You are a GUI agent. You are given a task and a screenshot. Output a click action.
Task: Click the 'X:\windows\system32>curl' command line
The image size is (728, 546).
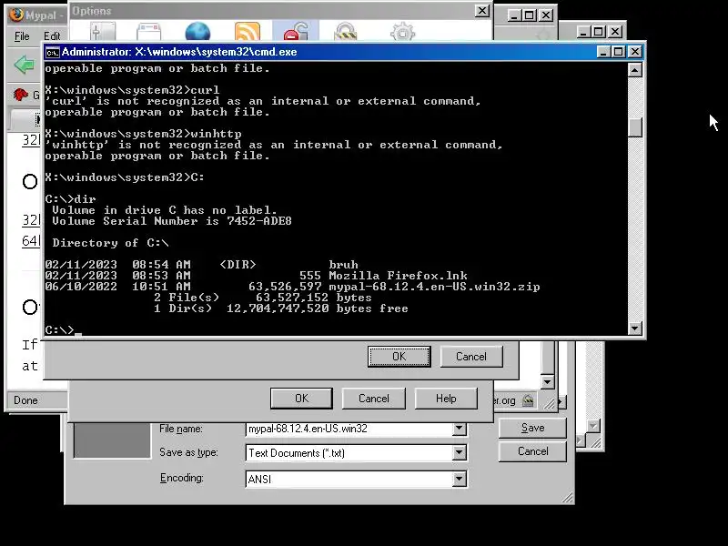pyautogui.click(x=132, y=90)
